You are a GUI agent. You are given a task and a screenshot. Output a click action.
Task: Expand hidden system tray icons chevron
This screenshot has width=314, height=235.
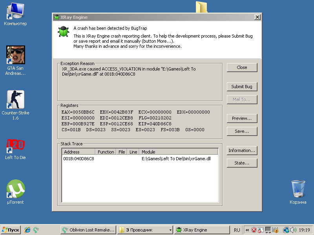click(x=247, y=230)
